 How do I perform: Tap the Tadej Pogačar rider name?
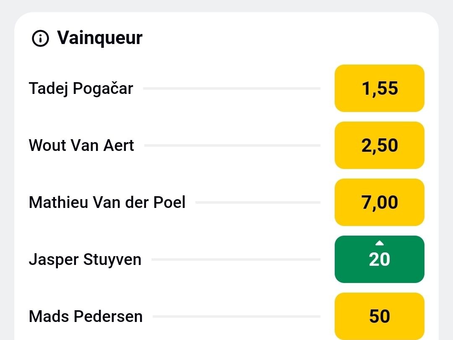pos(81,88)
